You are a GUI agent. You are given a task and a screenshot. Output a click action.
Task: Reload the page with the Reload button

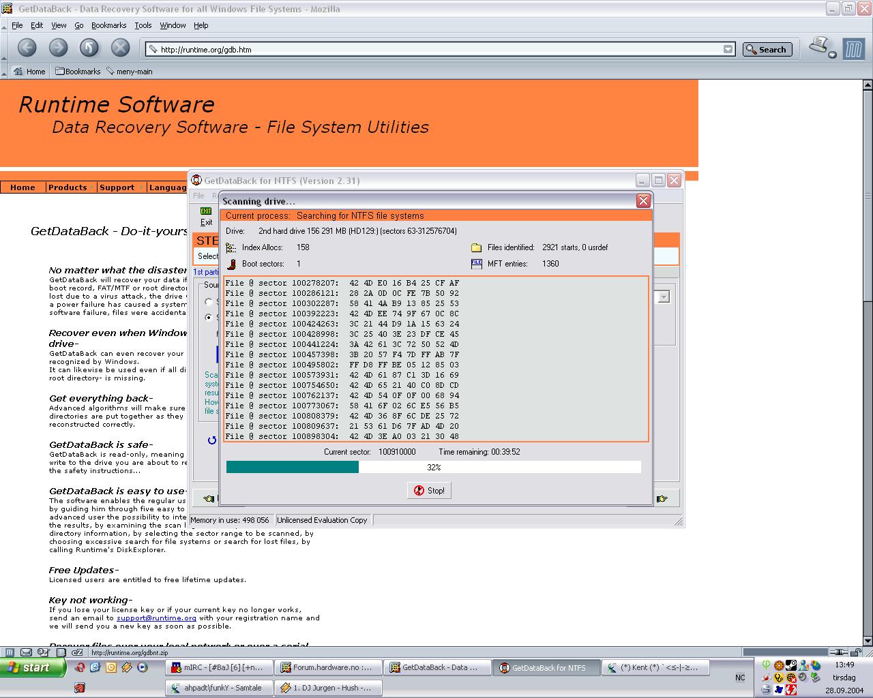pyautogui.click(x=89, y=48)
